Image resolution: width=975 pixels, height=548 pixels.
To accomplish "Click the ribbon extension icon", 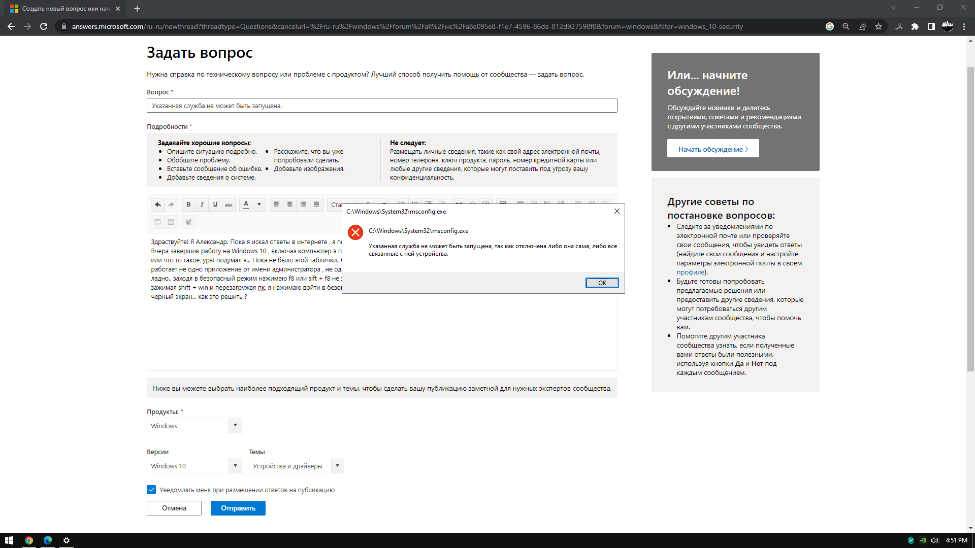I will 899,26.
